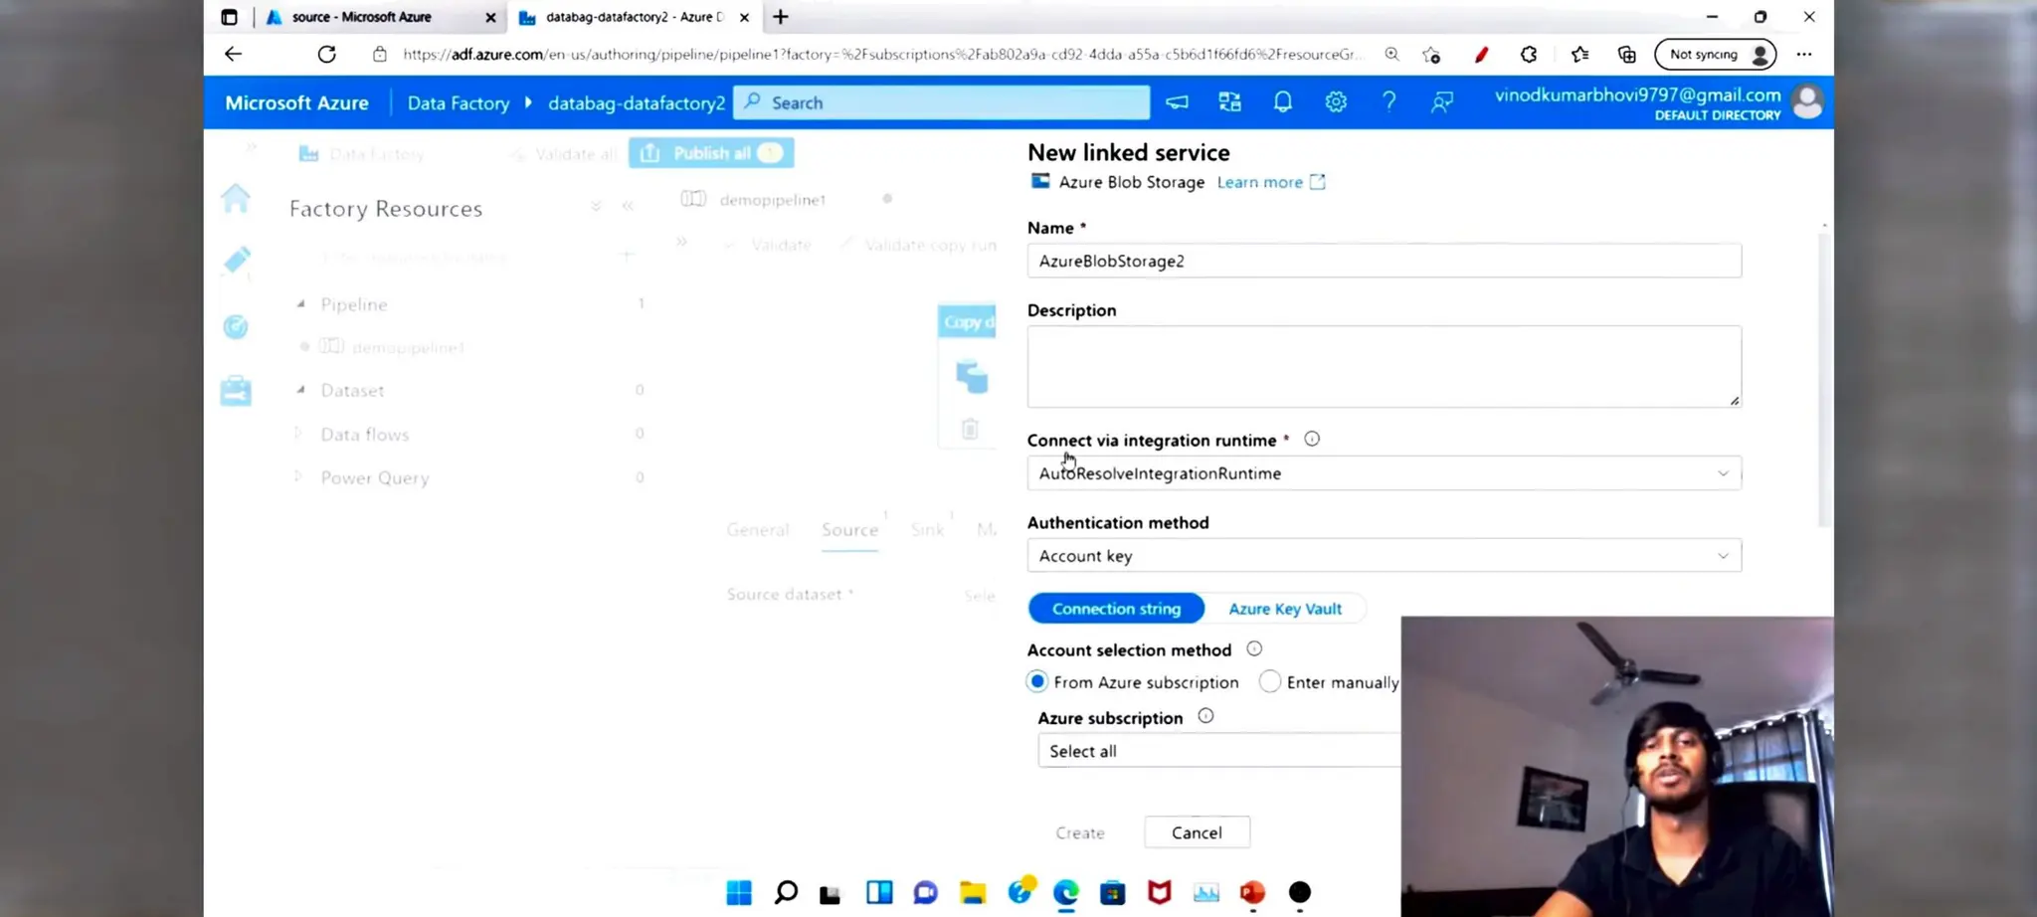Select demopipeline1 in resource tree

click(x=408, y=347)
